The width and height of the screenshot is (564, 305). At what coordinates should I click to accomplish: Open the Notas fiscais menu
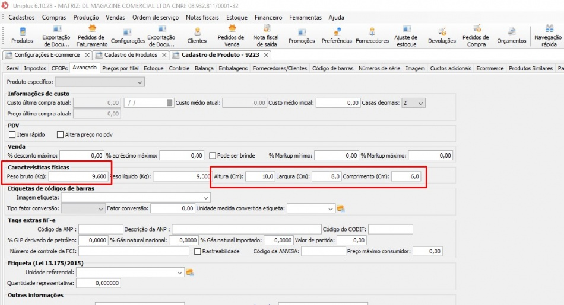pyautogui.click(x=202, y=17)
